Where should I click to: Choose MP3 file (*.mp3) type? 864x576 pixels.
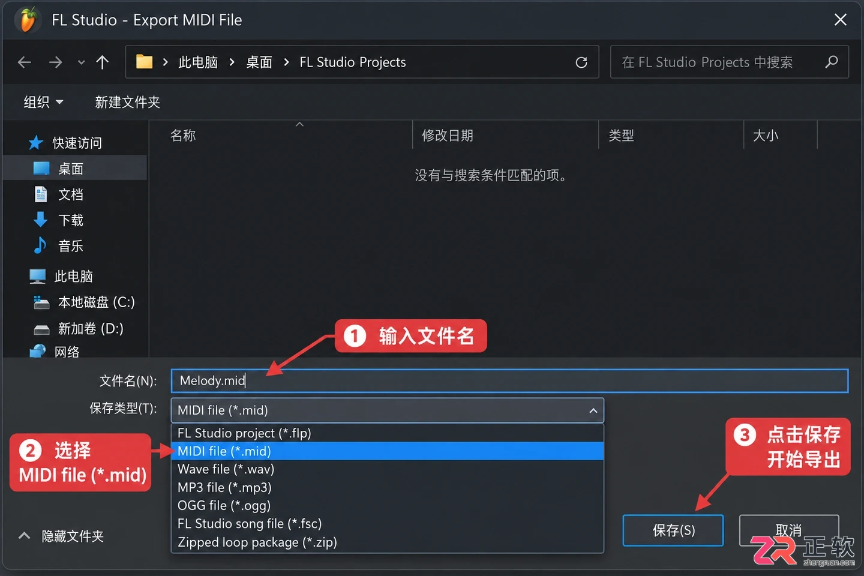pyautogui.click(x=388, y=488)
